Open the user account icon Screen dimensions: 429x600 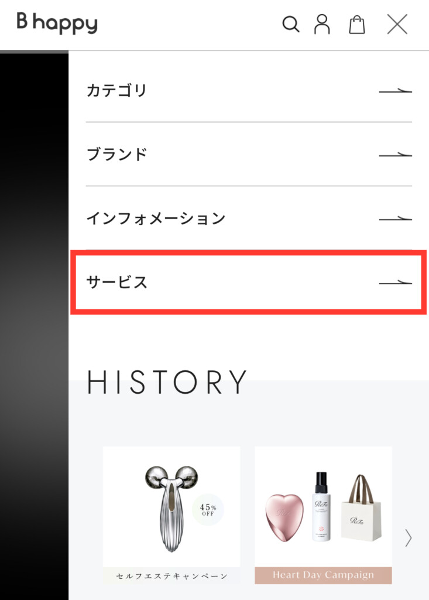[x=322, y=24]
